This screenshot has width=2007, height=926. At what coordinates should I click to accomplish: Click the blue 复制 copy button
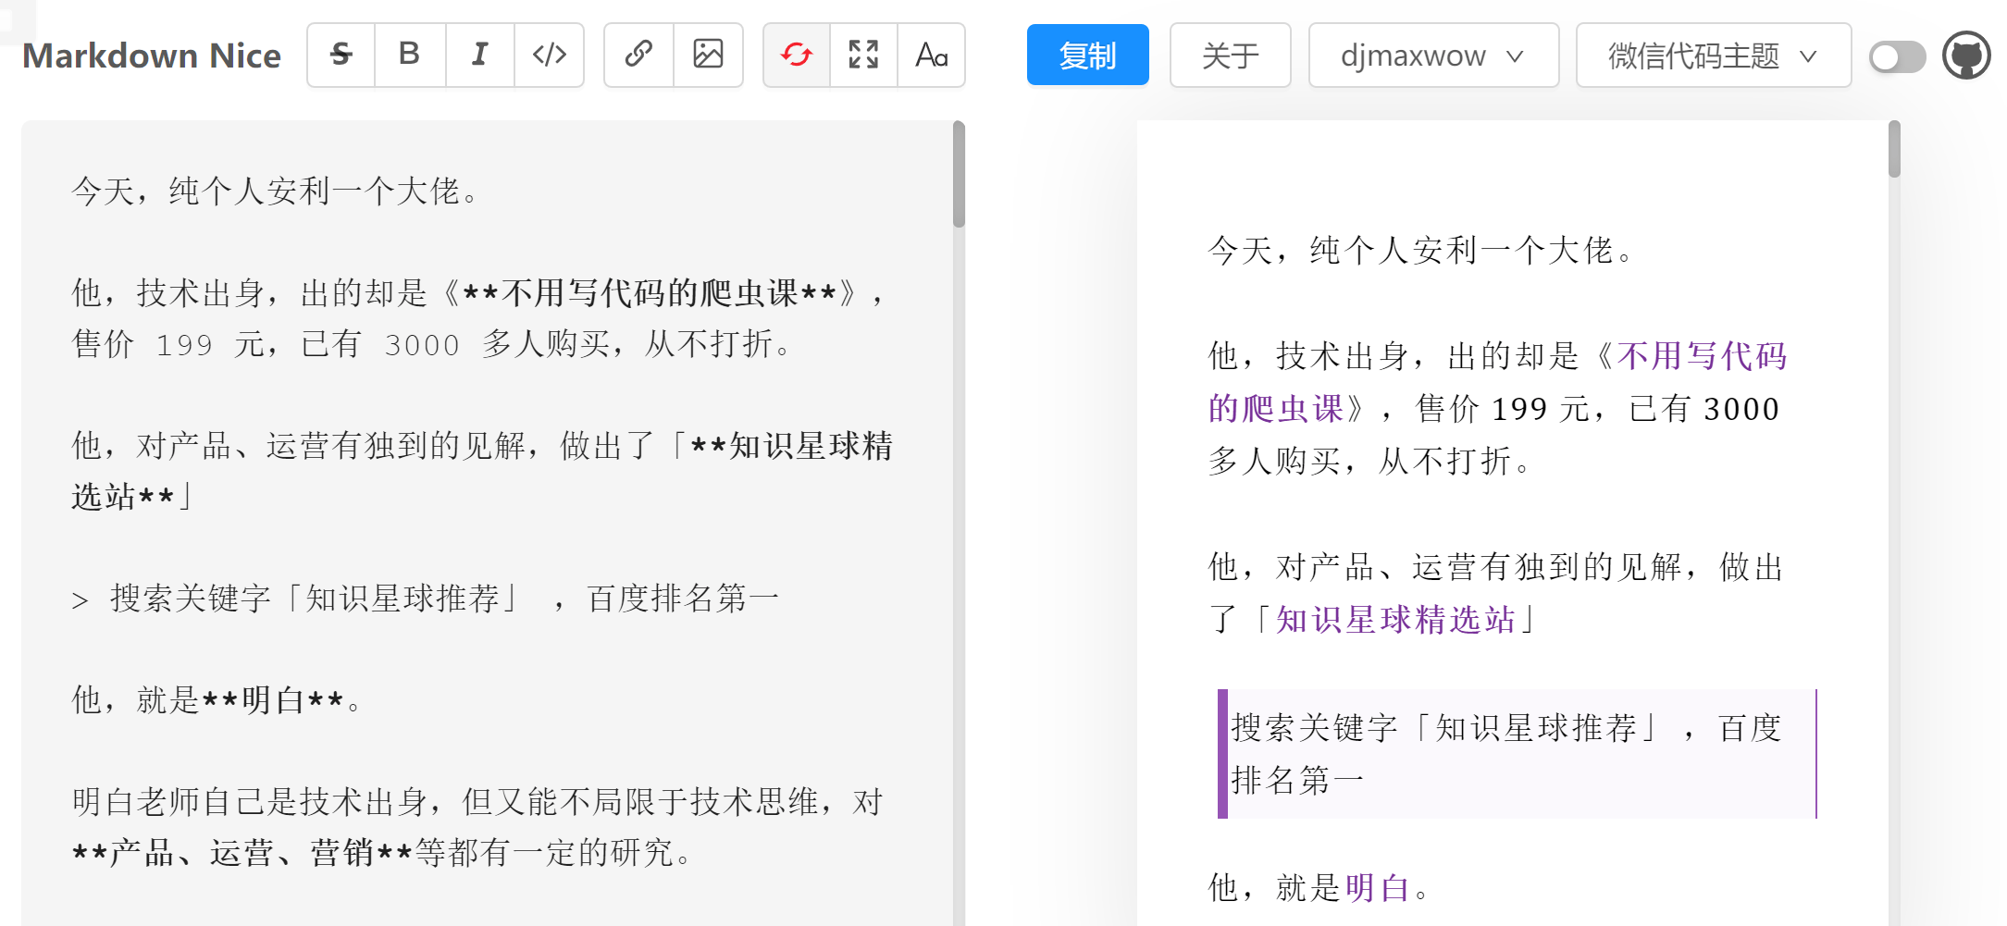point(1088,56)
